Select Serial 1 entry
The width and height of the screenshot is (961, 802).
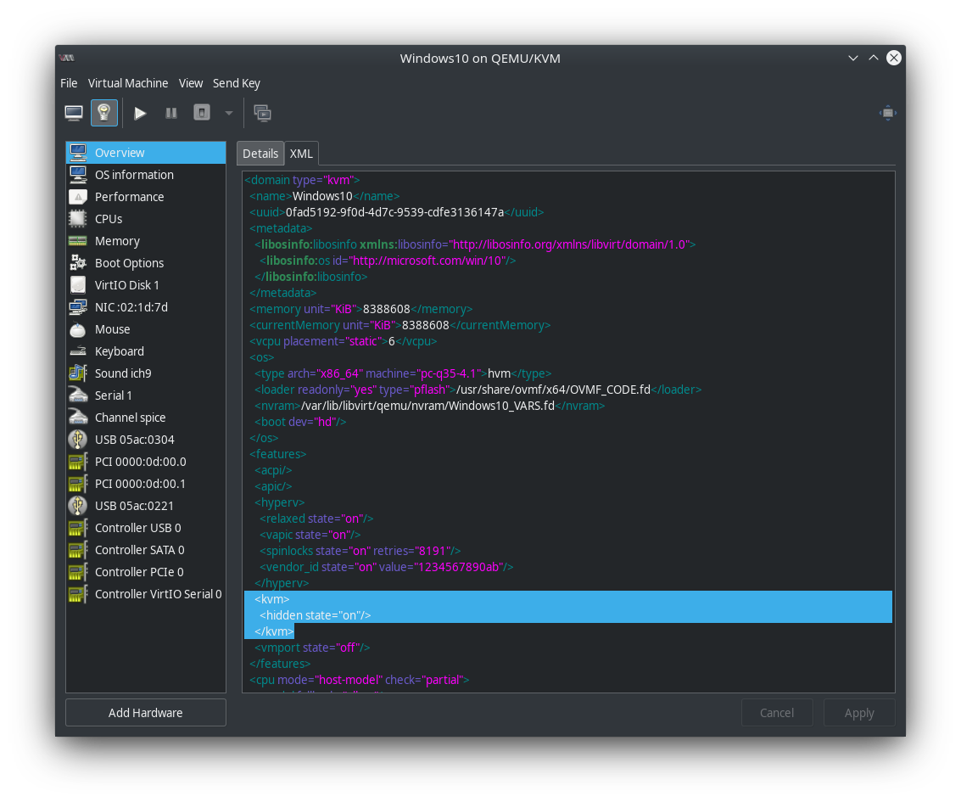[146, 395]
